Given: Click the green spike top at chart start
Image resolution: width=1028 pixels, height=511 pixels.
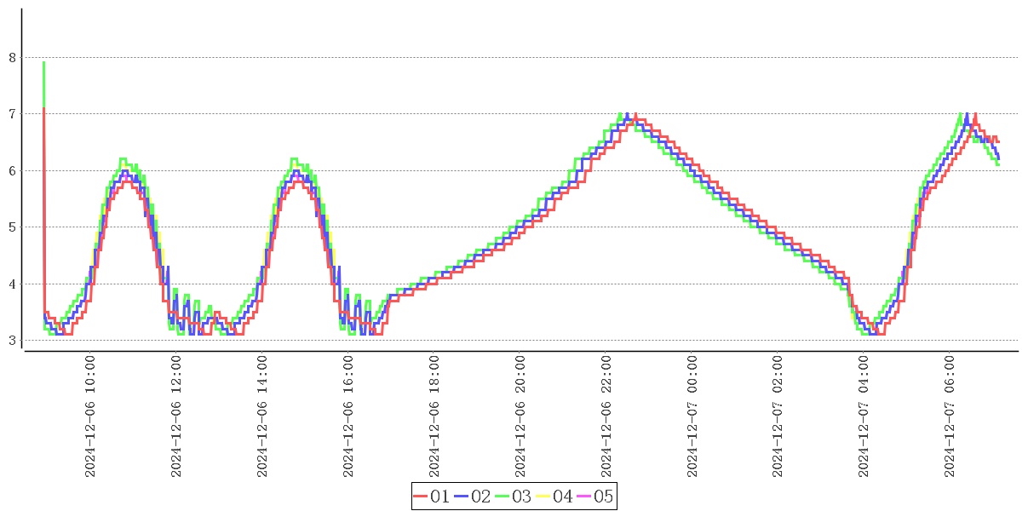Looking at the screenshot, I should tap(43, 62).
